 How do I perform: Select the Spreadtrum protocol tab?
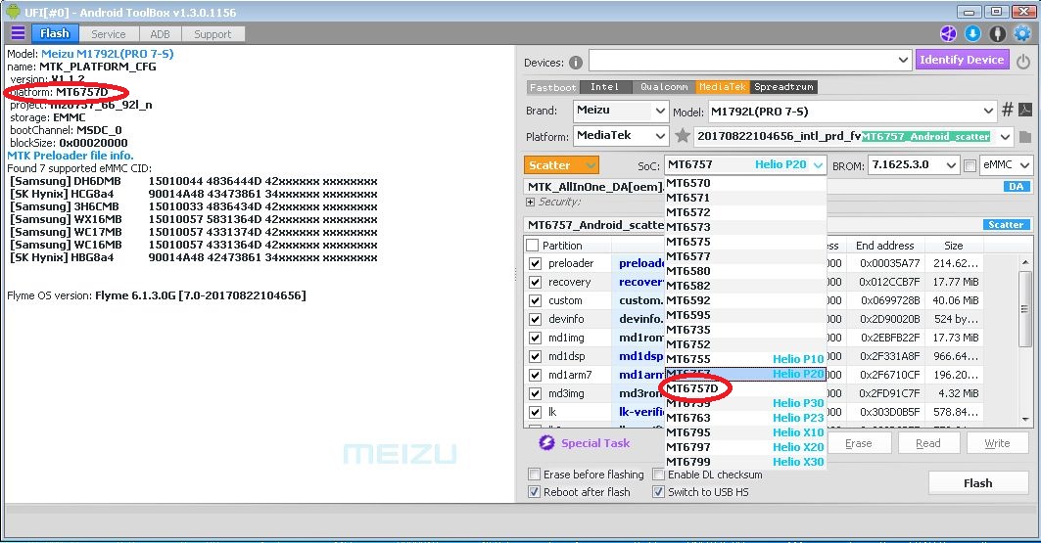pyautogui.click(x=783, y=87)
